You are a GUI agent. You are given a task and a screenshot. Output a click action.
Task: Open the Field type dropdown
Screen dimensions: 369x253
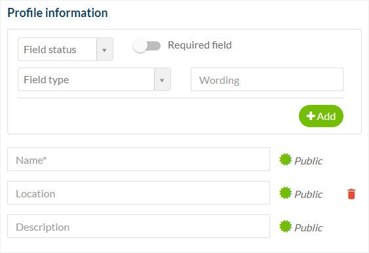click(94, 79)
